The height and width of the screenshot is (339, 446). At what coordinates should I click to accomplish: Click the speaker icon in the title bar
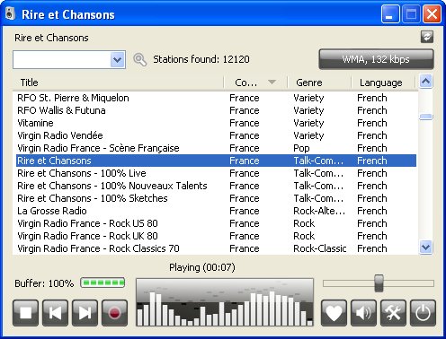pyautogui.click(x=10, y=13)
